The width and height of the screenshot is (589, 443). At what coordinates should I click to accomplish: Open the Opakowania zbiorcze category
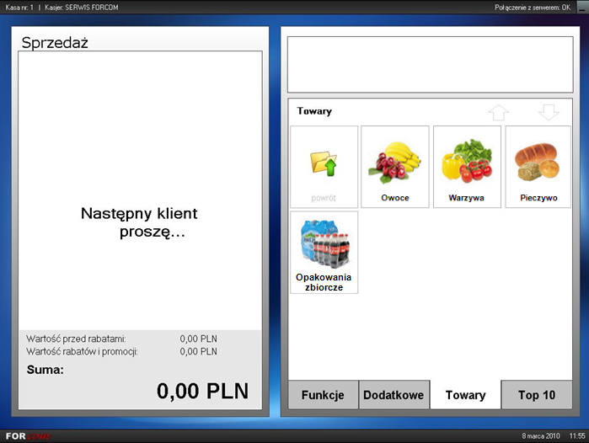324,252
